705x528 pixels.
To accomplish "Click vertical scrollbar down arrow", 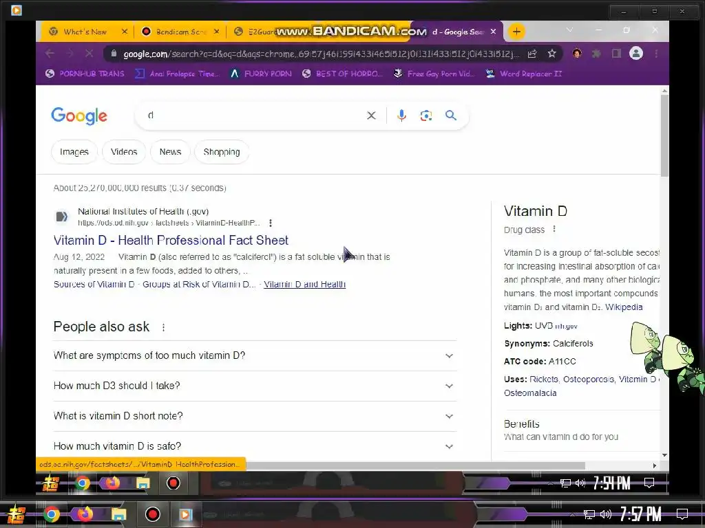I will click(664, 455).
